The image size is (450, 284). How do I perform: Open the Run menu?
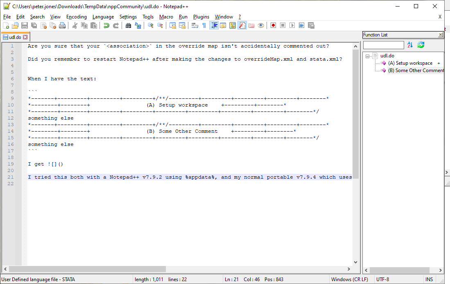183,17
